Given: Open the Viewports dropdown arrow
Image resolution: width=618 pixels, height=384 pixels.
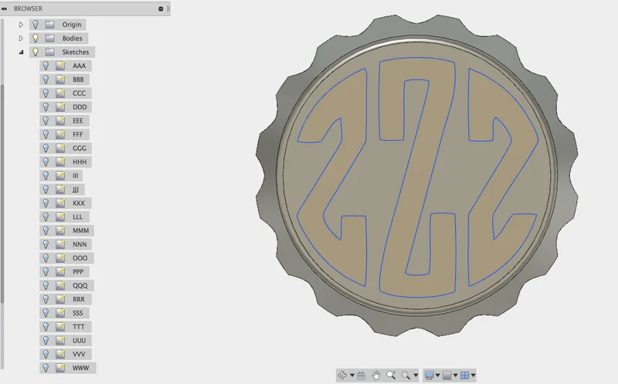Looking at the screenshot, I should (x=473, y=376).
